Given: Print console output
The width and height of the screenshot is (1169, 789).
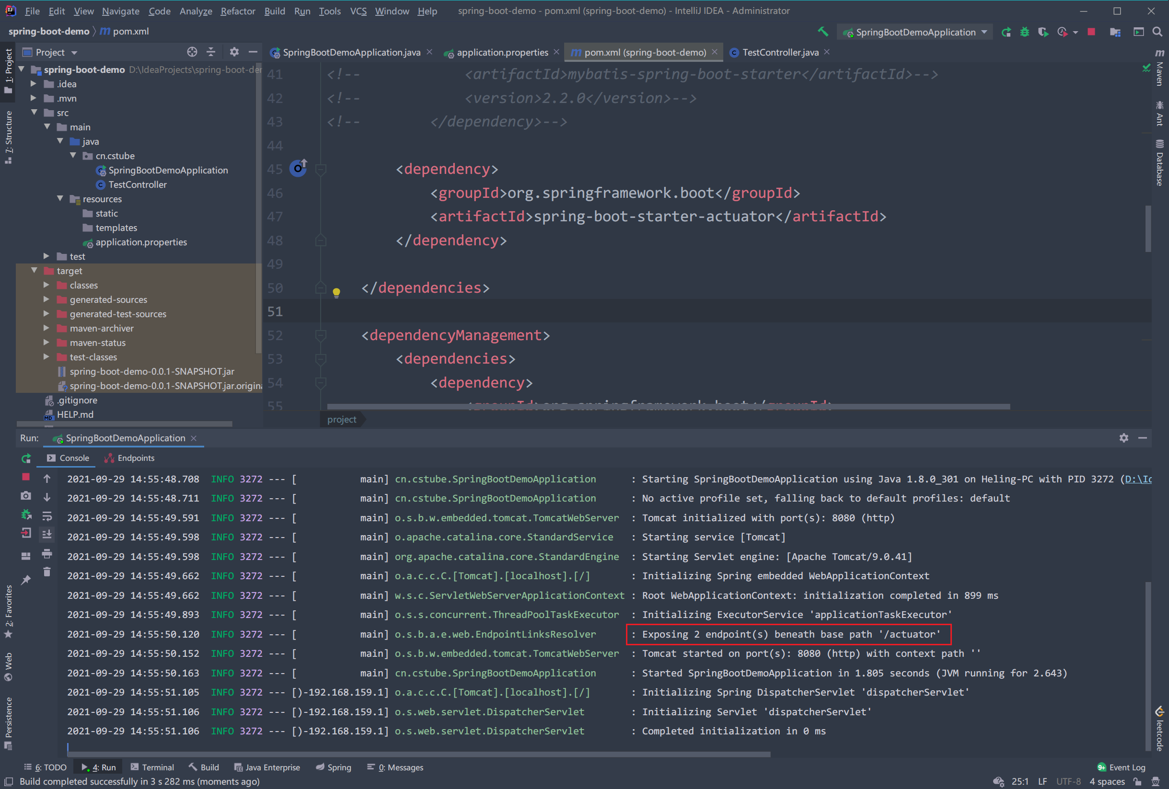Looking at the screenshot, I should (x=47, y=554).
